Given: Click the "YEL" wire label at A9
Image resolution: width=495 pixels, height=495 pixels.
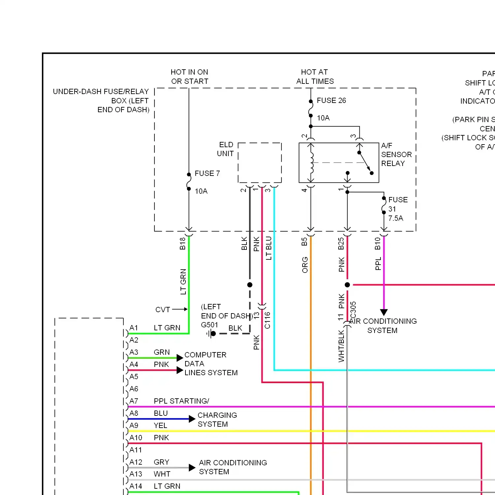Looking at the screenshot, I should point(160,425).
